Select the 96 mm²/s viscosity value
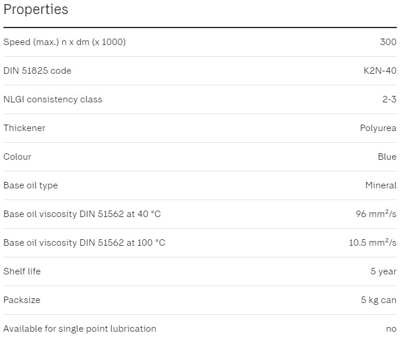The width and height of the screenshot is (401, 351). pyautogui.click(x=376, y=214)
